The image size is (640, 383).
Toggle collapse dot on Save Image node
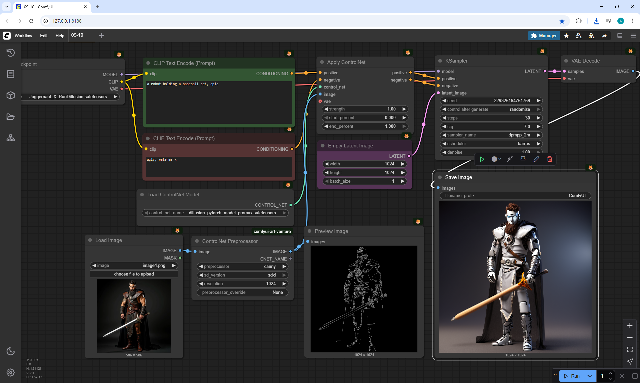440,177
